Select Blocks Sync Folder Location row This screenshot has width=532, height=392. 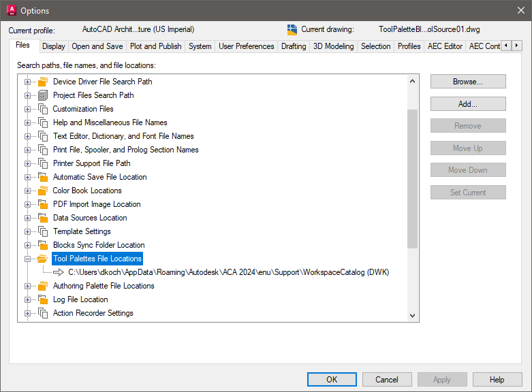(99, 245)
